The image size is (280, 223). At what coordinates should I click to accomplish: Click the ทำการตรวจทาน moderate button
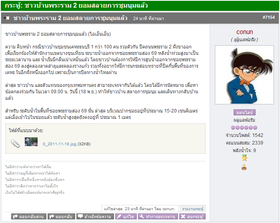[158, 217]
